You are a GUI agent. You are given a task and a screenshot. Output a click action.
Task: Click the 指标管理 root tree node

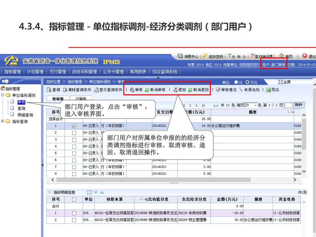(x=12, y=89)
